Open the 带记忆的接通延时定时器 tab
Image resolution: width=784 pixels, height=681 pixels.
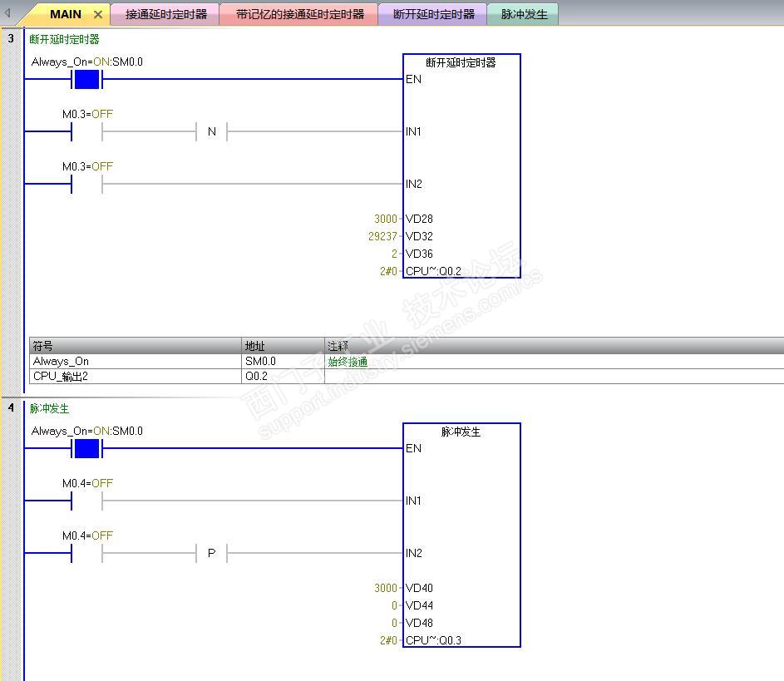pos(300,14)
